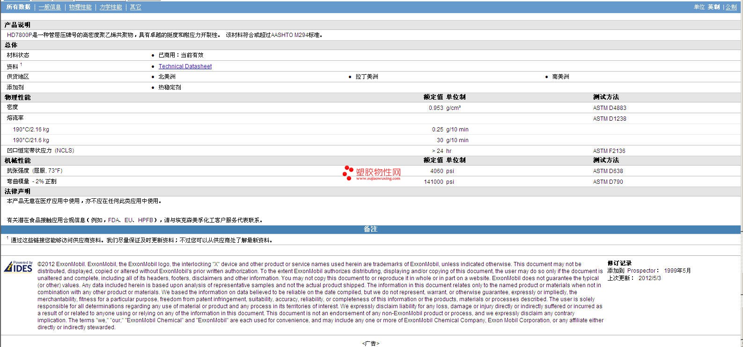Click the 备注 blue header bar
The width and height of the screenshot is (743, 347).
[370, 229]
